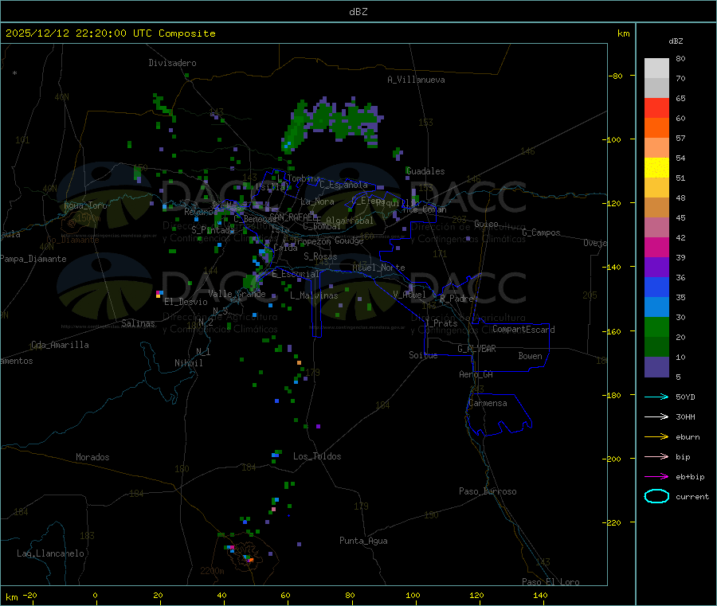Click the '140' x-axis tick label
The image size is (717, 606).
tap(540, 595)
